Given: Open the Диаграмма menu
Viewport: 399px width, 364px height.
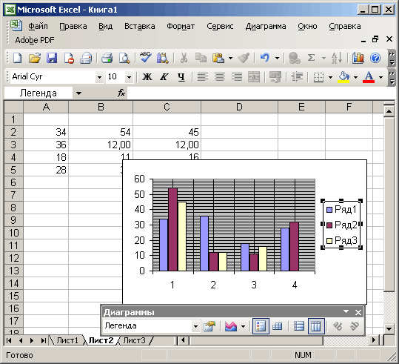Looking at the screenshot, I should [x=266, y=26].
